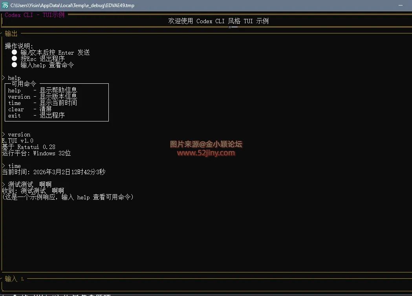Click the bullet marker beside help instruction line
Viewport: 412px width, 296px height.
click(x=14, y=64)
